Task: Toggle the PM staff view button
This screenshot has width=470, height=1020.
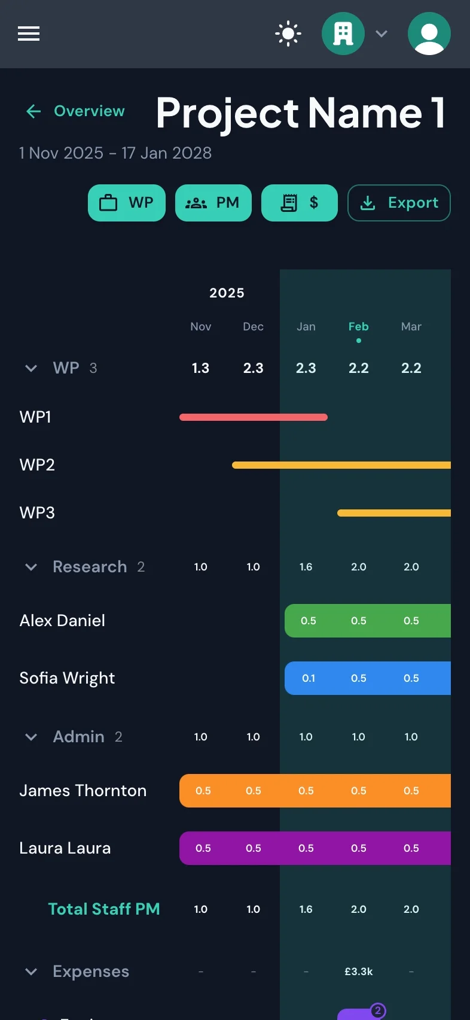Action: pos(213,203)
